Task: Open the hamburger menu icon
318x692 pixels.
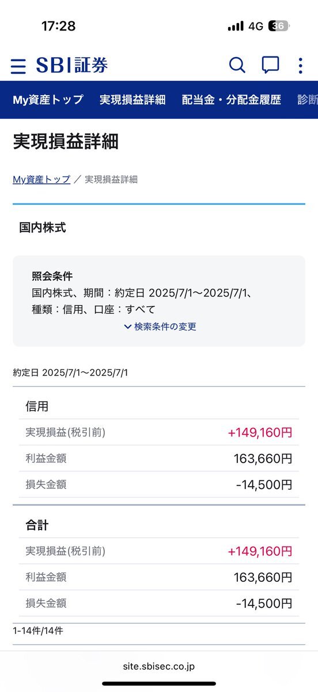Action: pos(18,66)
